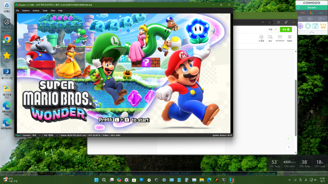Viewport: 328px width, 184px height.
Task: Click the Ryujinx window title bar icon
Action: (17, 4)
